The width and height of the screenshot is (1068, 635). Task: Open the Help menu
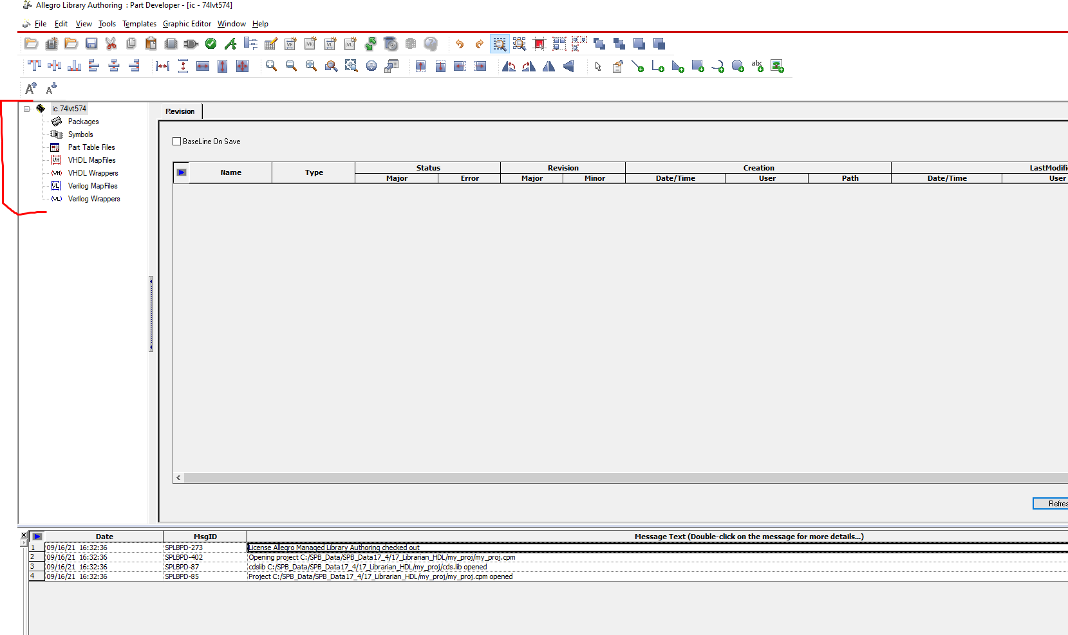point(260,24)
